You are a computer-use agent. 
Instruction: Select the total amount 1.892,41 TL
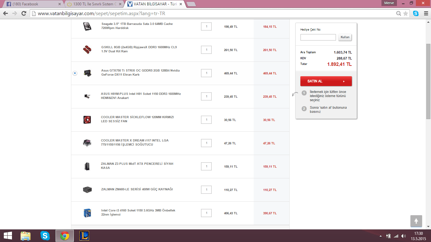(339, 64)
